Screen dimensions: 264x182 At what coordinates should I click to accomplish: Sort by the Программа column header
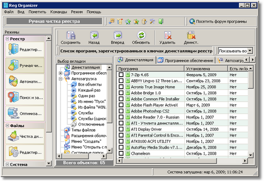tap(150, 68)
